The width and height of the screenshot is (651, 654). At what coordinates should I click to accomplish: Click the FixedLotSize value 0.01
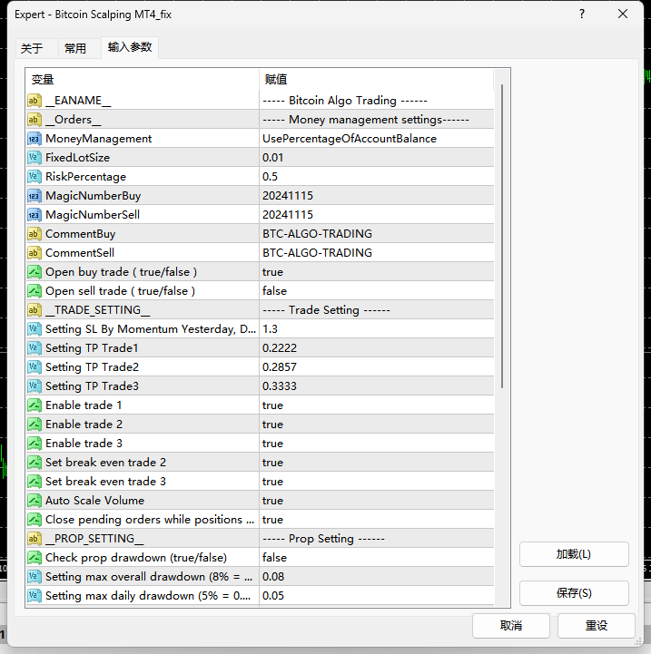pos(272,158)
